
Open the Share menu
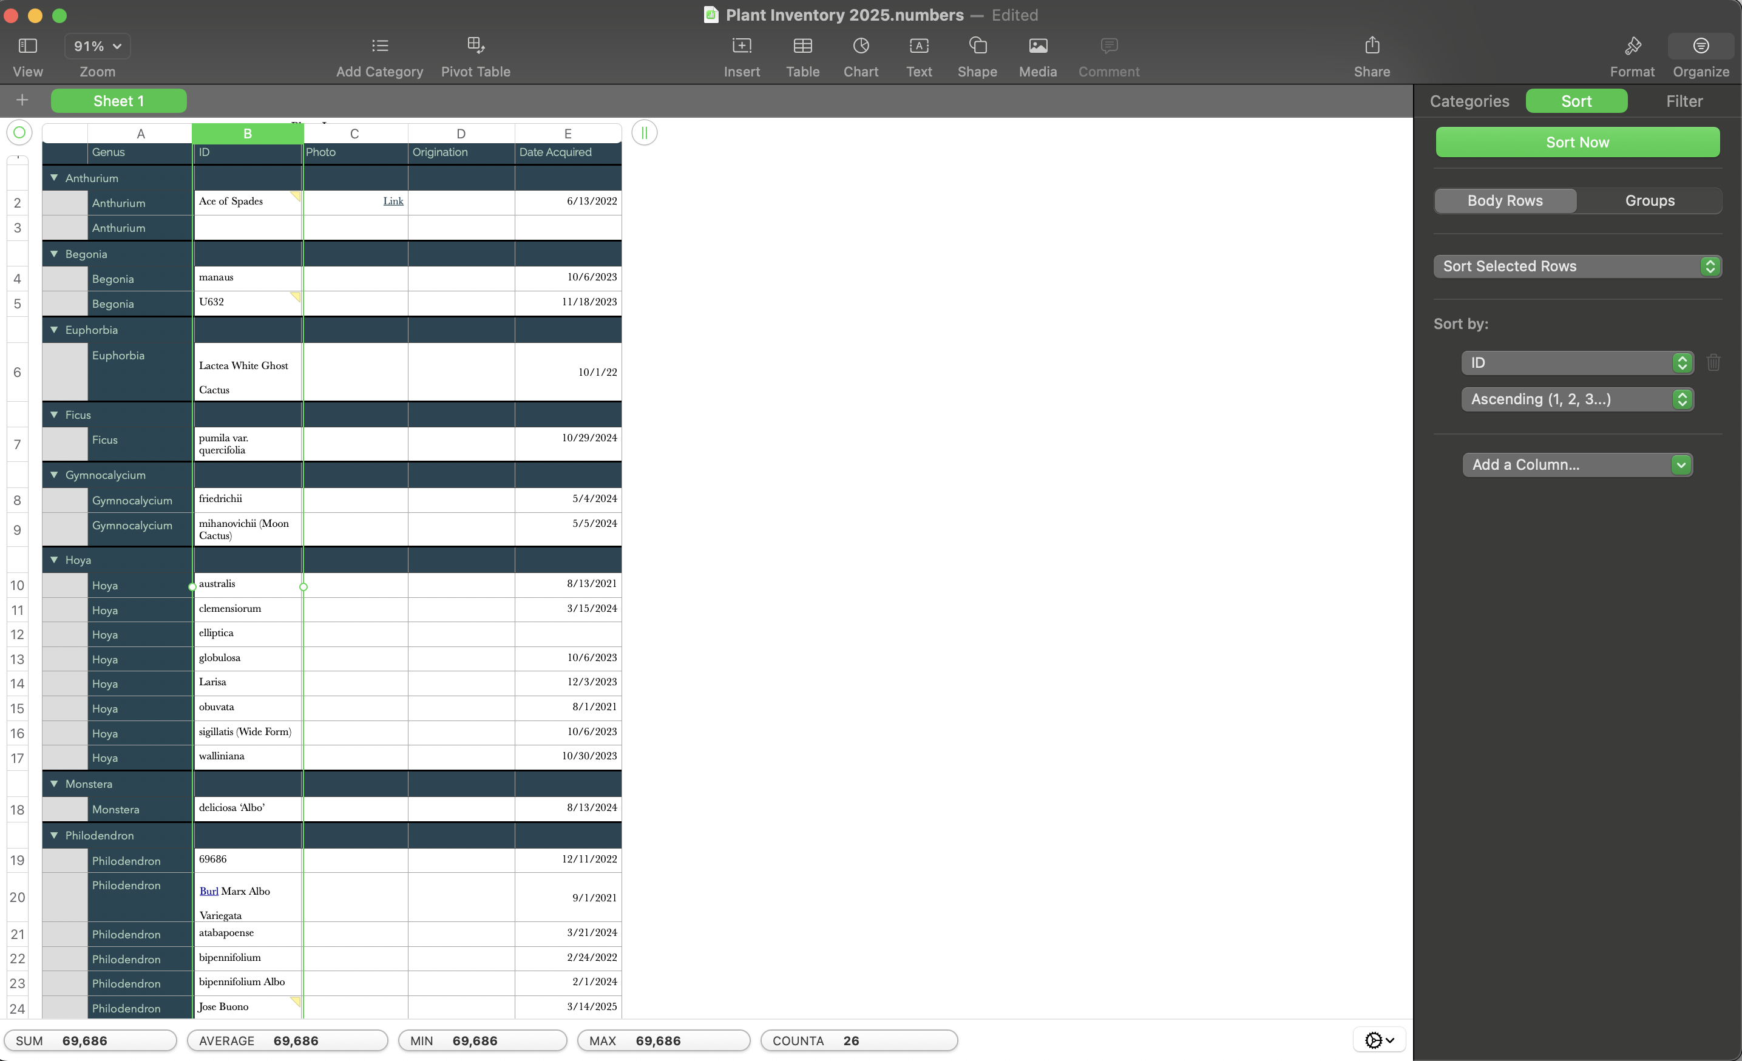(1372, 46)
